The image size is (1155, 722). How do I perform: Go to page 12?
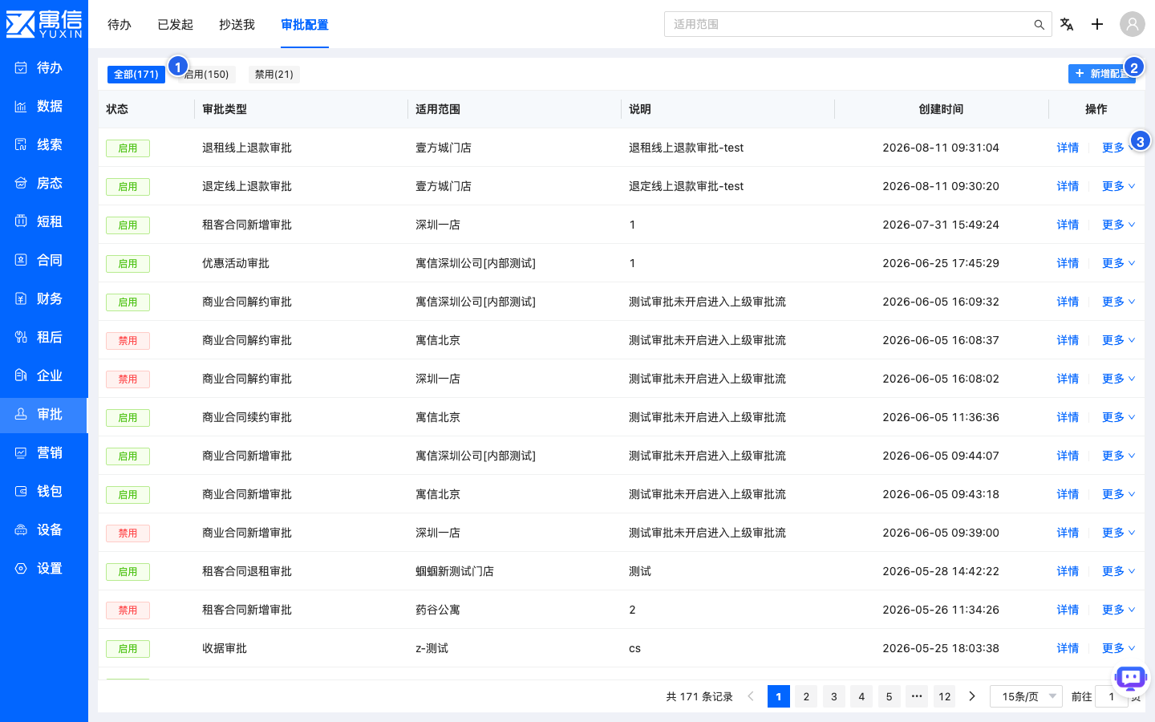[945, 696]
